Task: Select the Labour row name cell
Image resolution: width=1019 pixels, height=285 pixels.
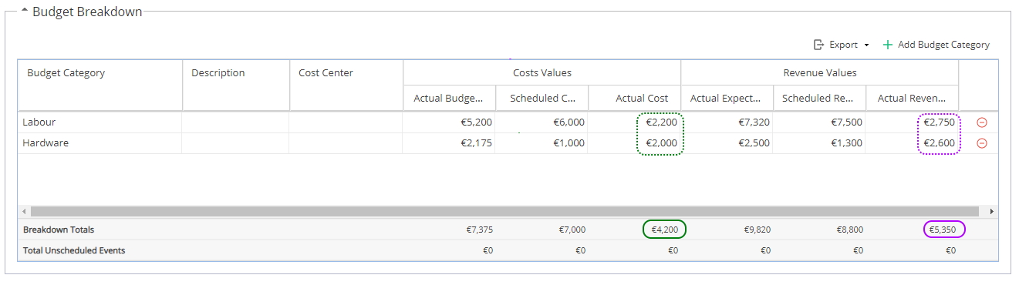Action: coord(100,122)
